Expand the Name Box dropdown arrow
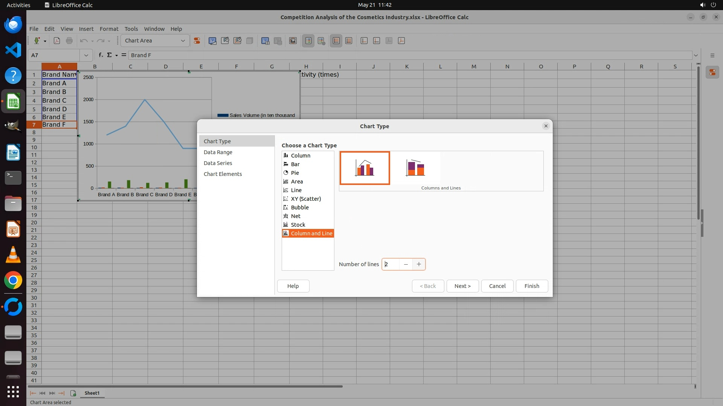 click(x=86, y=55)
